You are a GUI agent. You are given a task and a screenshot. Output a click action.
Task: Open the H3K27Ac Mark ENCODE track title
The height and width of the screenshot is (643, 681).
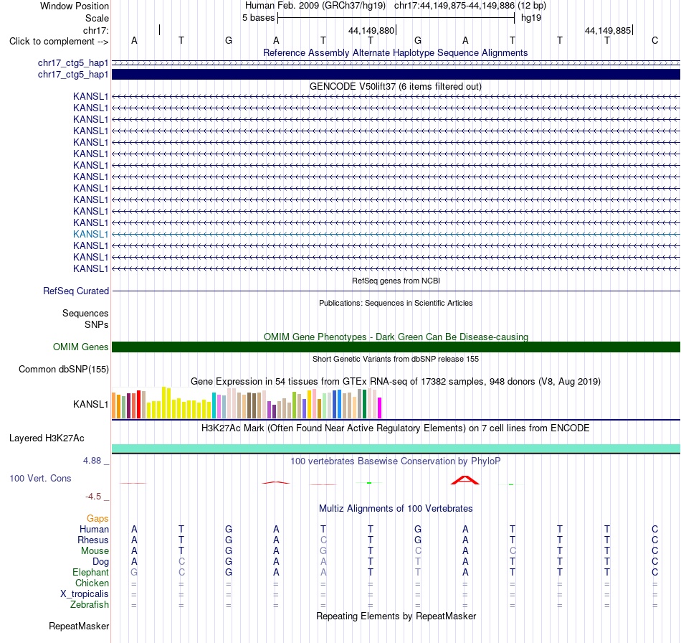(395, 428)
